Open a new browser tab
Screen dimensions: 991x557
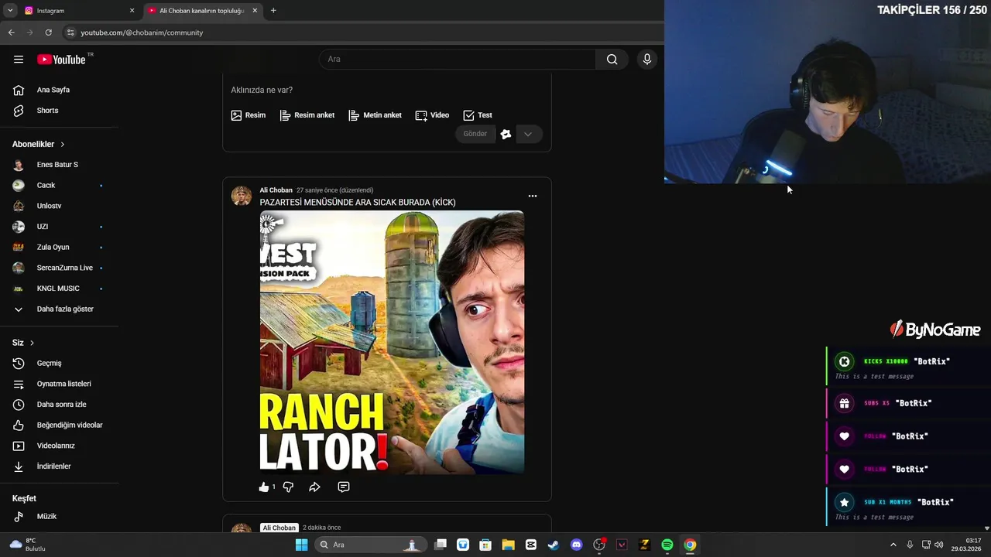point(273,11)
